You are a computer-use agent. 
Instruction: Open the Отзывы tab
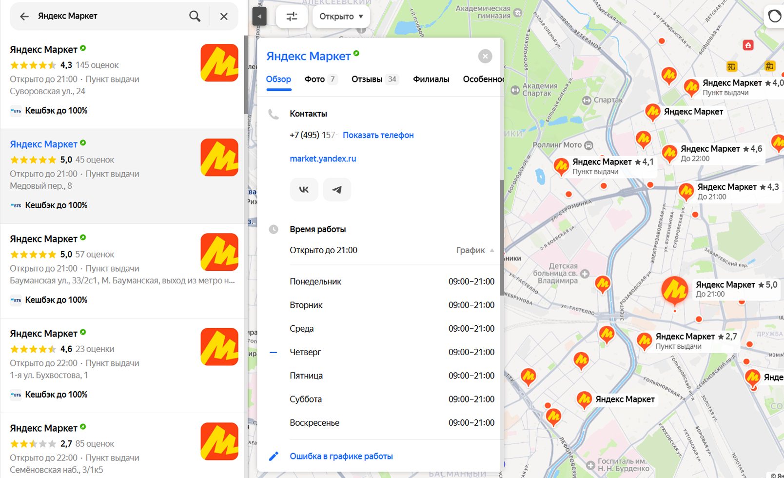click(x=375, y=80)
